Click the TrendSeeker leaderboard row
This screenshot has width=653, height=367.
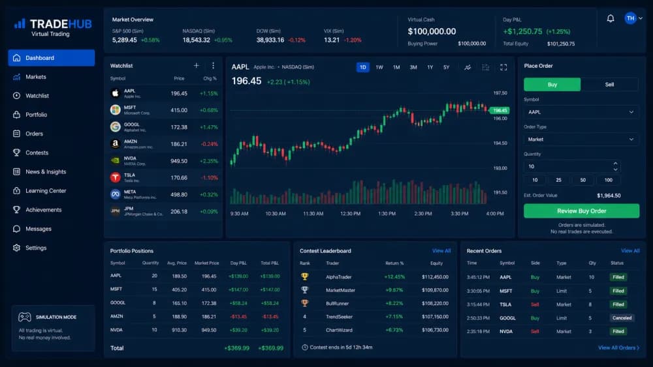click(x=374, y=317)
